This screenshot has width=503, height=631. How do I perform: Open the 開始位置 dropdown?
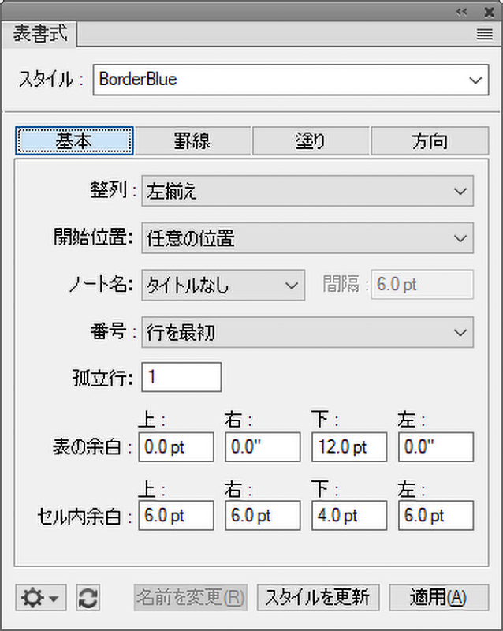point(307,238)
